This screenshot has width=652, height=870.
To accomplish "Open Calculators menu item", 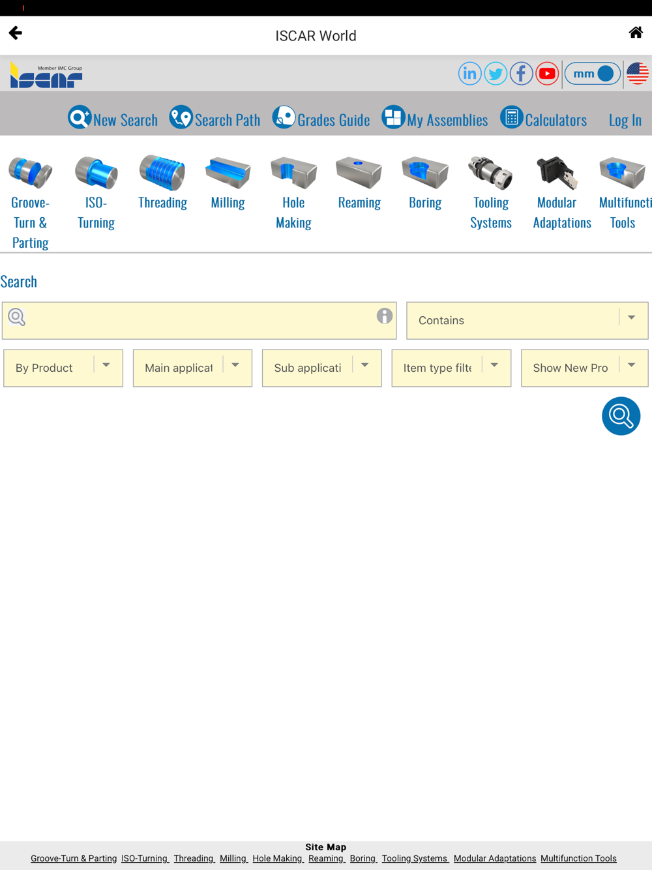I will [x=556, y=120].
